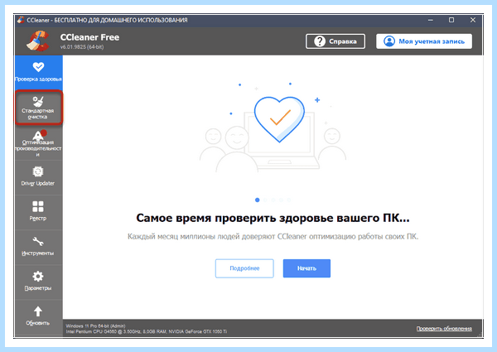Start health check with Начать
Image resolution: width=497 pixels, height=352 pixels.
coord(306,268)
